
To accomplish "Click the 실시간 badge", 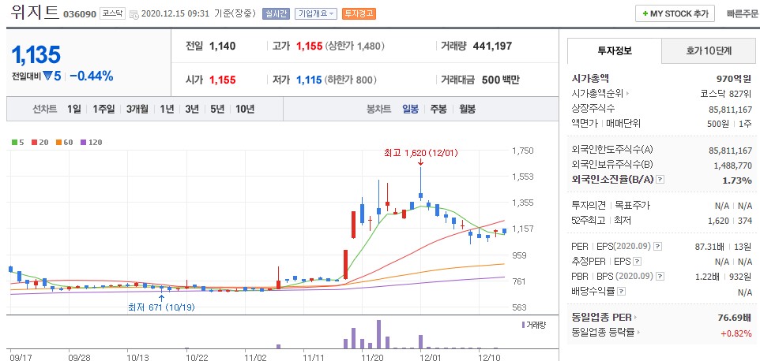I will [x=276, y=13].
